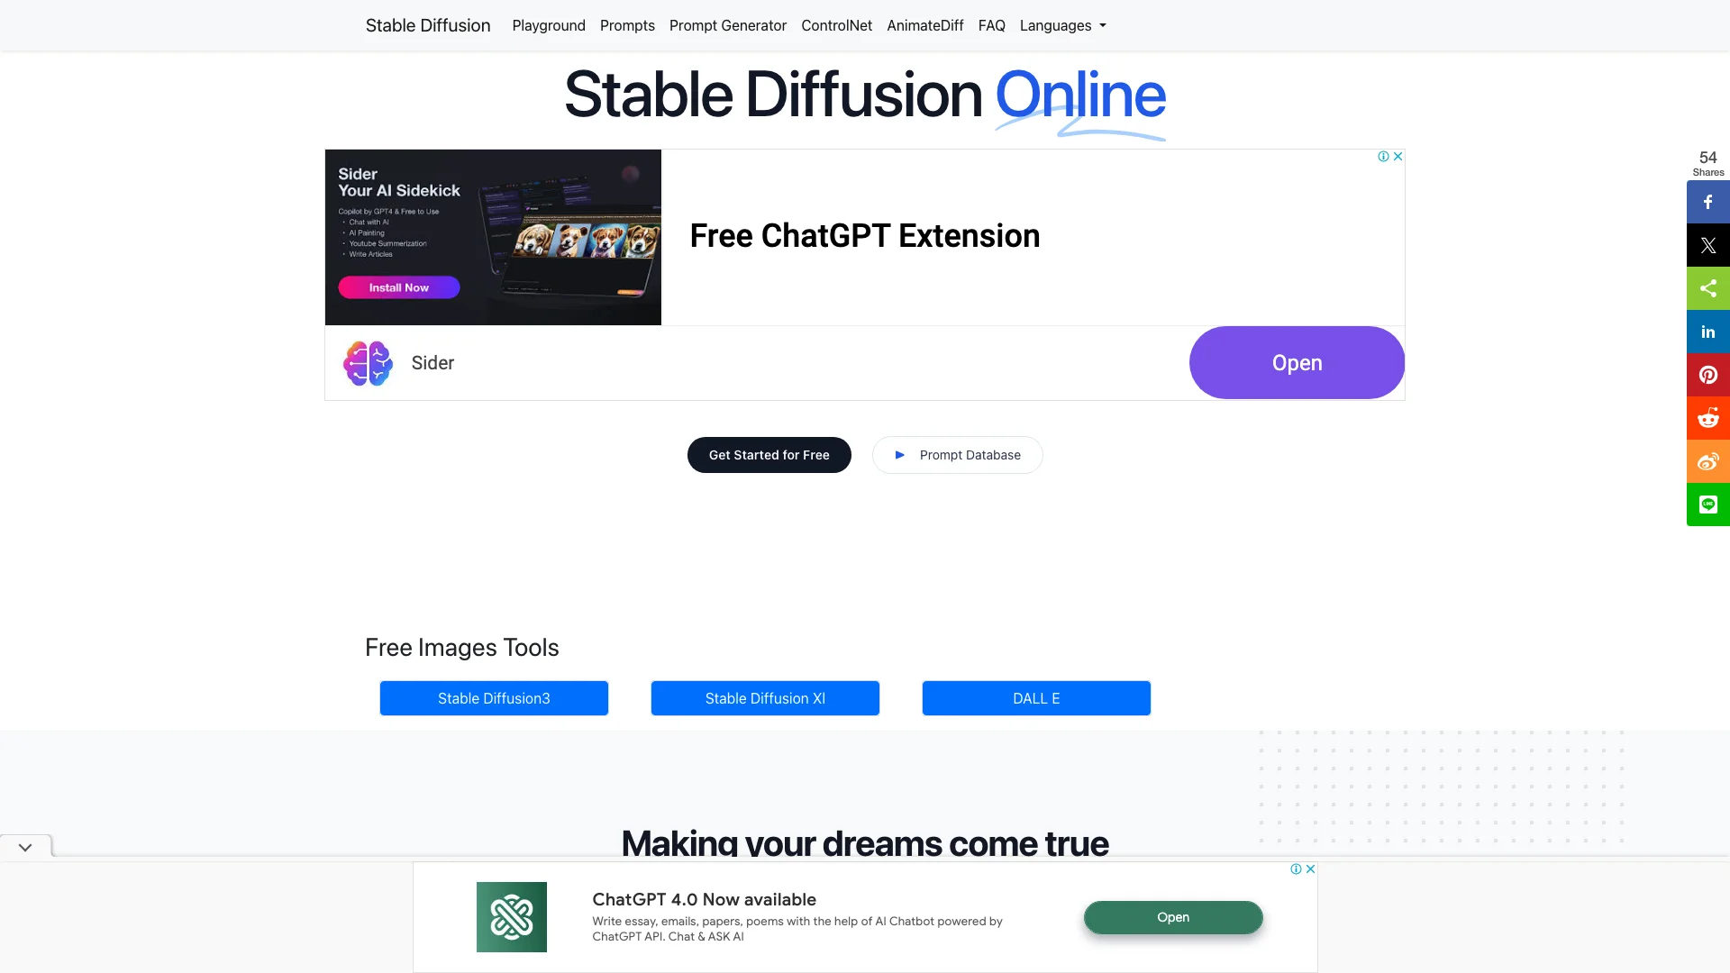Click the Stable Diffusion nav link
Viewport: 1730px width, 973px height.
(428, 25)
